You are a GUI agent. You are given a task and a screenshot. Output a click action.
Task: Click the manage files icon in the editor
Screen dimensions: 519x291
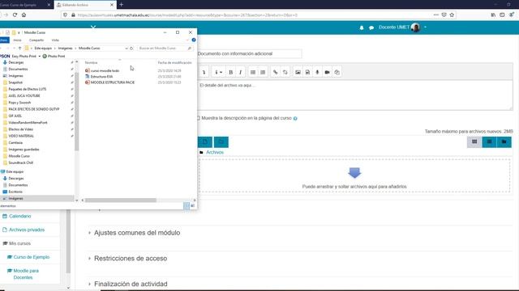337,72
